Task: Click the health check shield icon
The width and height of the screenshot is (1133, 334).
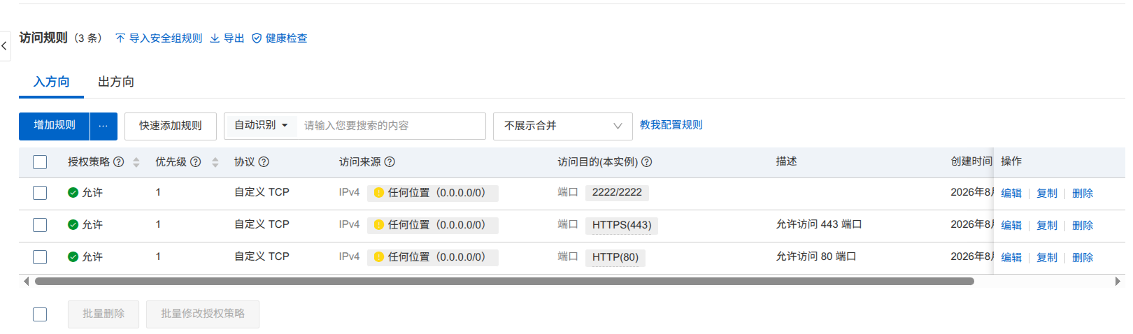Action: [257, 38]
